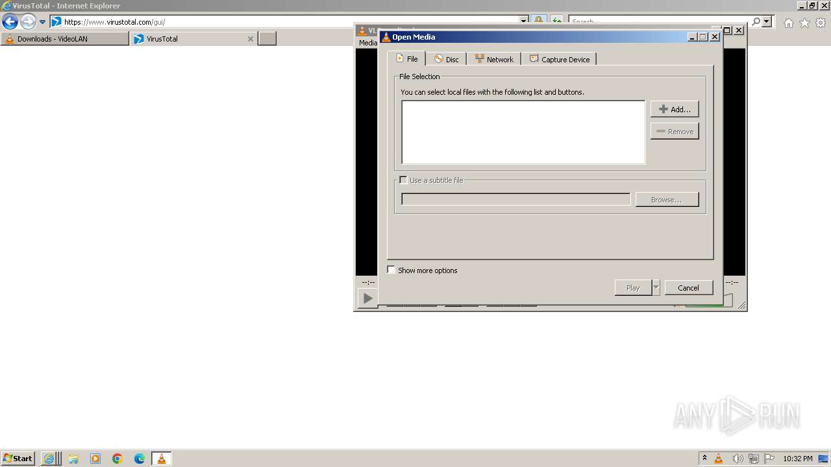This screenshot has width=831, height=467.
Task: Open the Capture Device tab
Action: [559, 59]
